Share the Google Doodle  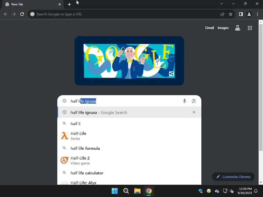click(171, 74)
